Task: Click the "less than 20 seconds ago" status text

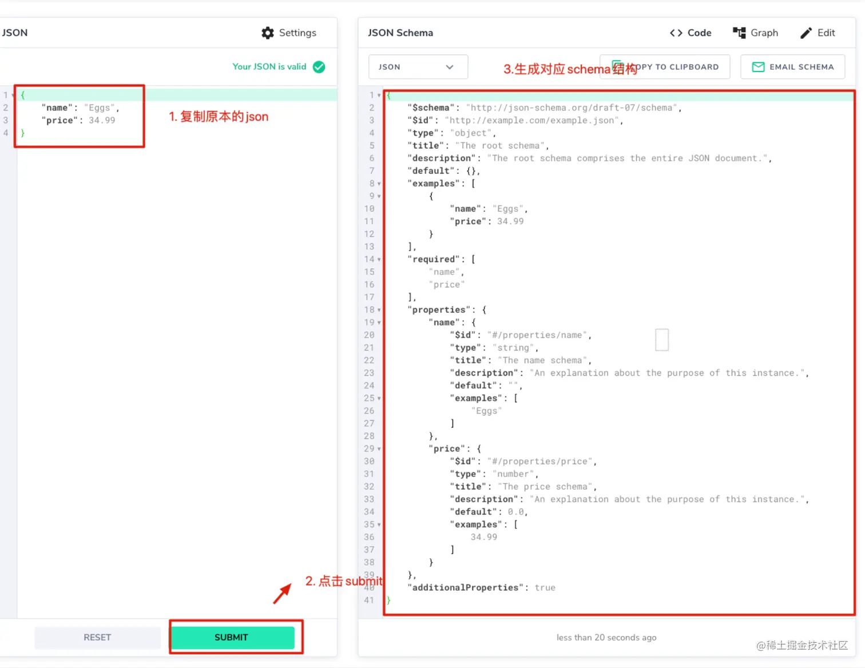Action: coord(606,638)
